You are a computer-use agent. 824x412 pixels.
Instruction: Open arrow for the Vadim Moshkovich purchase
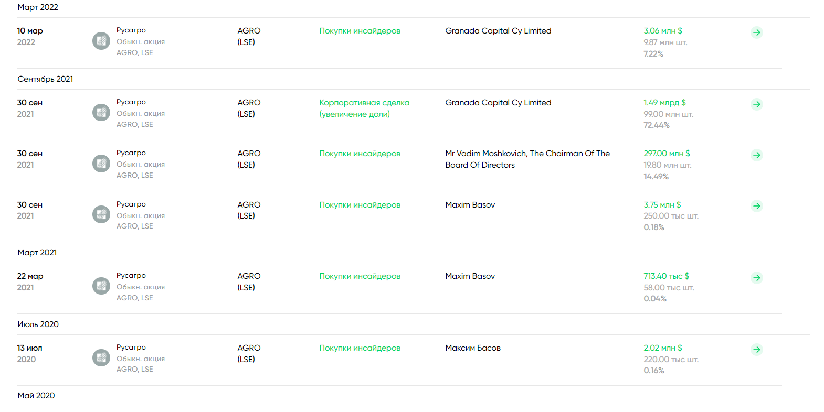(x=756, y=155)
